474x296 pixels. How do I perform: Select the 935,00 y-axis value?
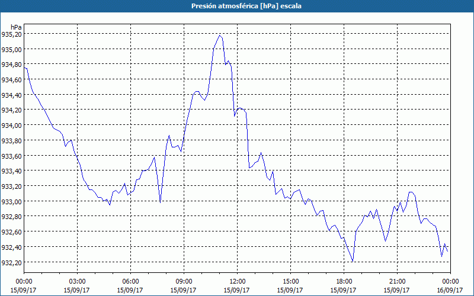click(x=12, y=49)
